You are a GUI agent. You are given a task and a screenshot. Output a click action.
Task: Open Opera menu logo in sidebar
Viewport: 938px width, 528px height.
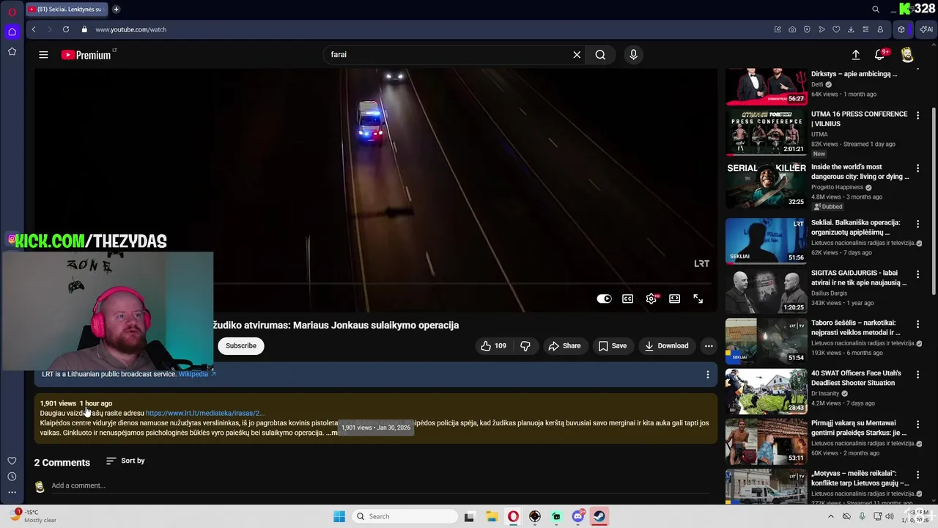coord(12,12)
